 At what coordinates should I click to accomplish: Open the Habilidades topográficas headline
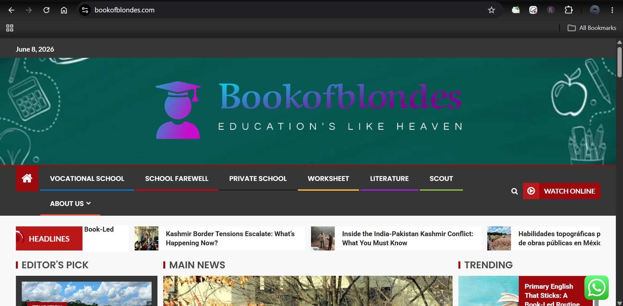[x=559, y=238]
